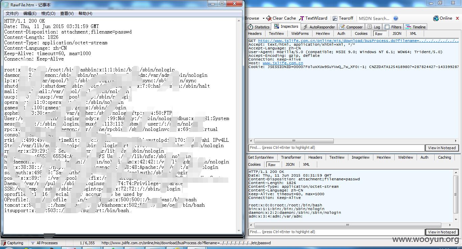Select request JSON inspector tab

[x=397, y=33]
